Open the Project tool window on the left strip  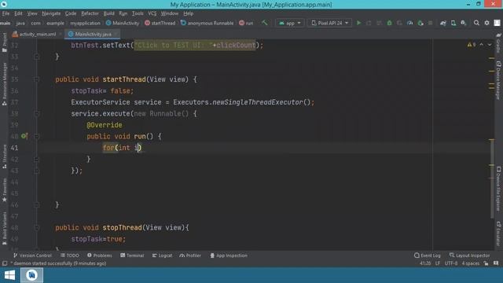pyautogui.click(x=5, y=42)
